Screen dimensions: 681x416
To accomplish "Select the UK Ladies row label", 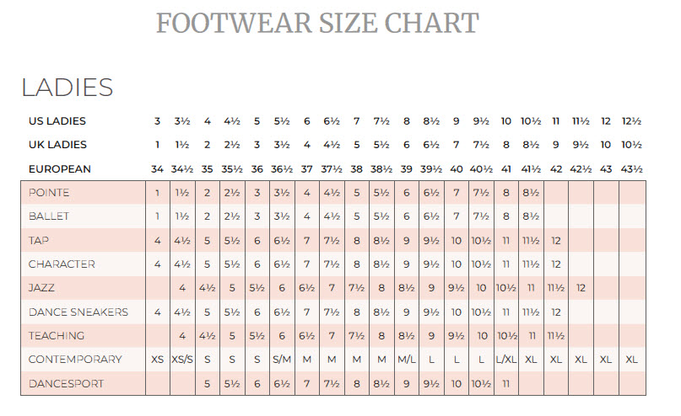I will [x=57, y=145].
